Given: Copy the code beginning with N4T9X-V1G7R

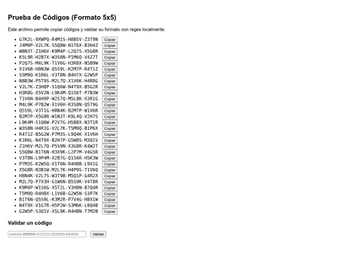Looking at the screenshot, I should [x=110, y=206].
